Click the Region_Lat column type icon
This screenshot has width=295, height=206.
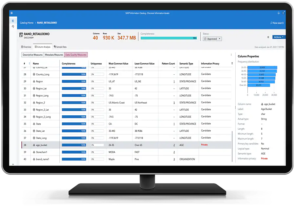34,88
